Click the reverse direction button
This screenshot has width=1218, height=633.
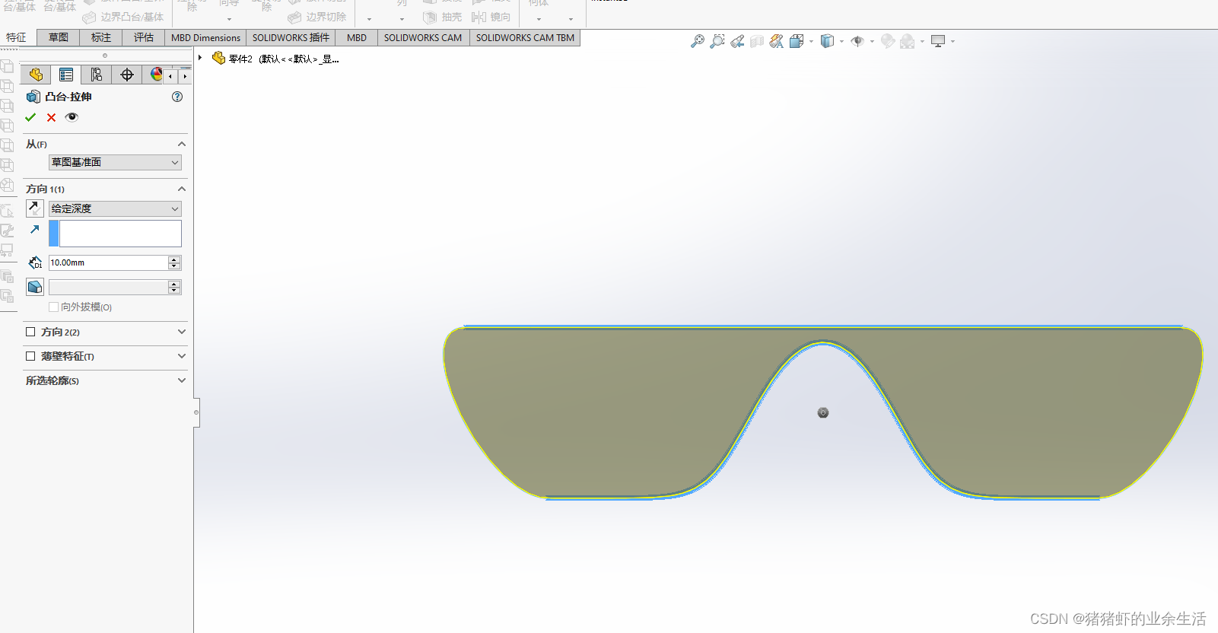coord(35,208)
